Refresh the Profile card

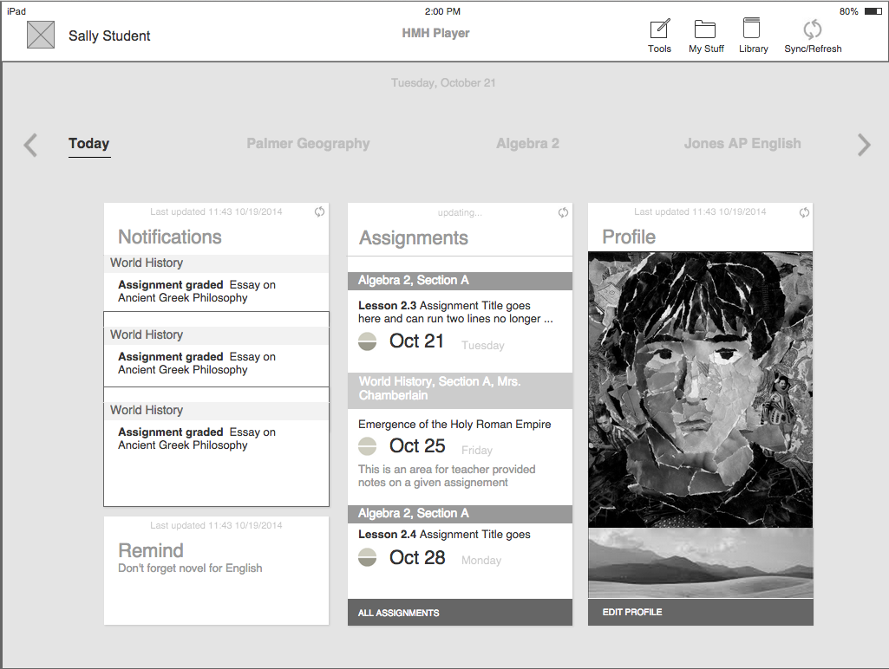805,212
